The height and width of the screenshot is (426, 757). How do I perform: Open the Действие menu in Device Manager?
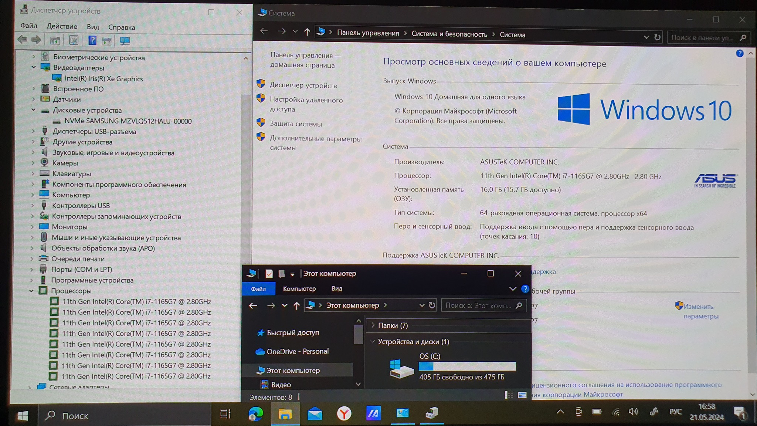62,27
